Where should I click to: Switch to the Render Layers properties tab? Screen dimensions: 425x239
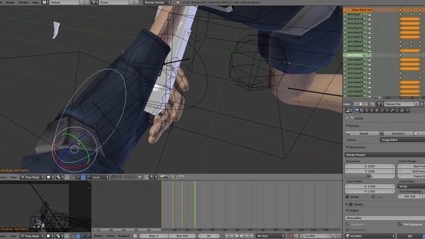362,110
